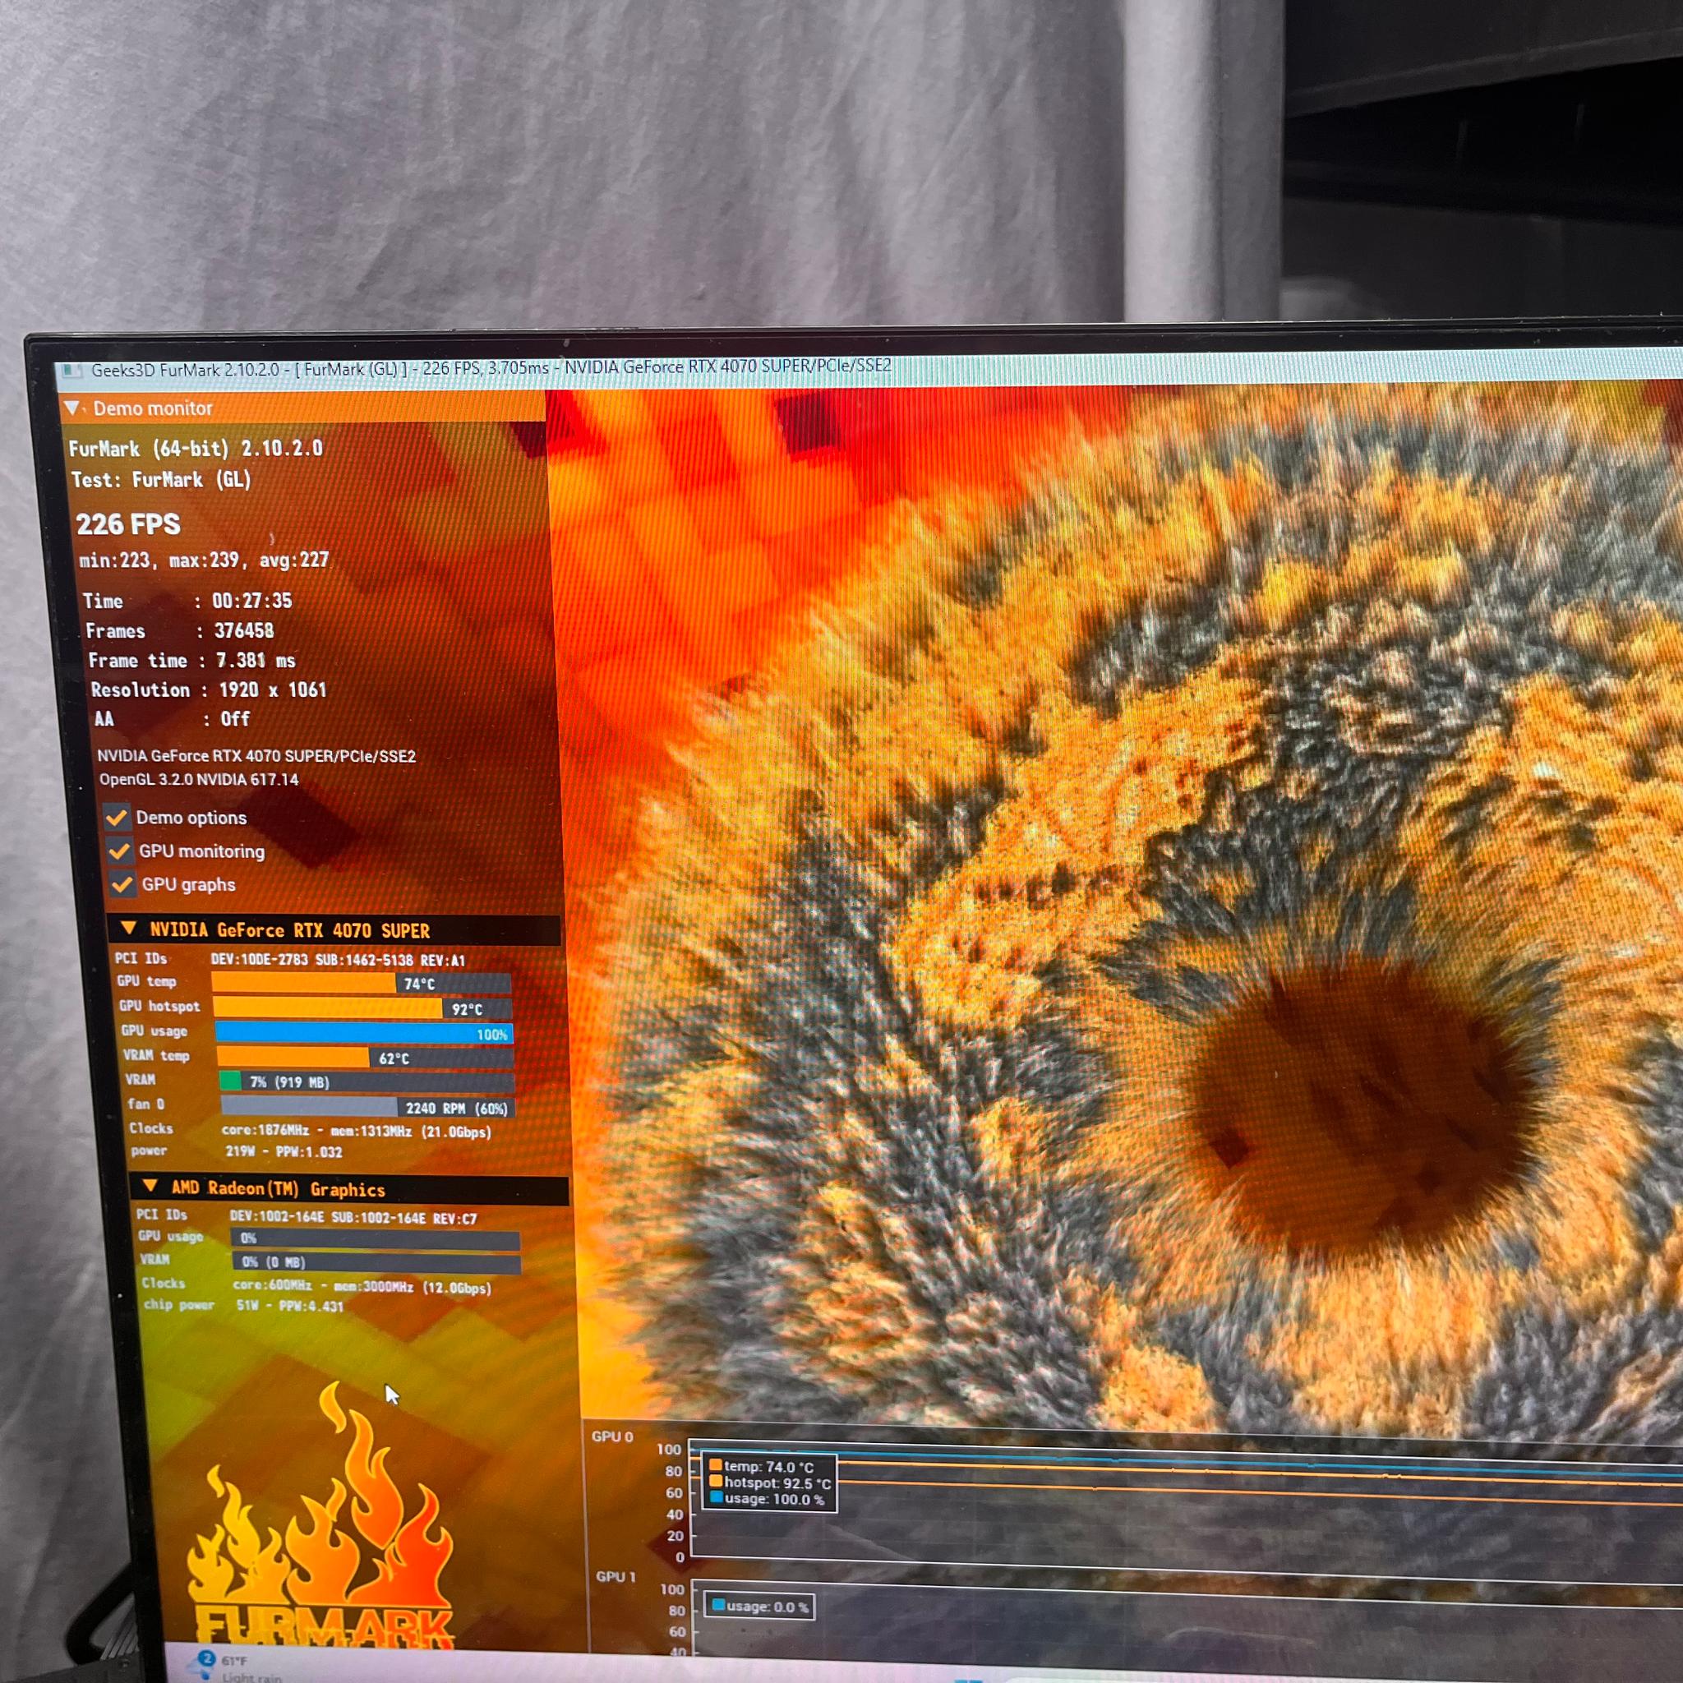The image size is (1683, 1683).
Task: Click the 51W - PPW:4.431 chip power line
Action: 290,1306
